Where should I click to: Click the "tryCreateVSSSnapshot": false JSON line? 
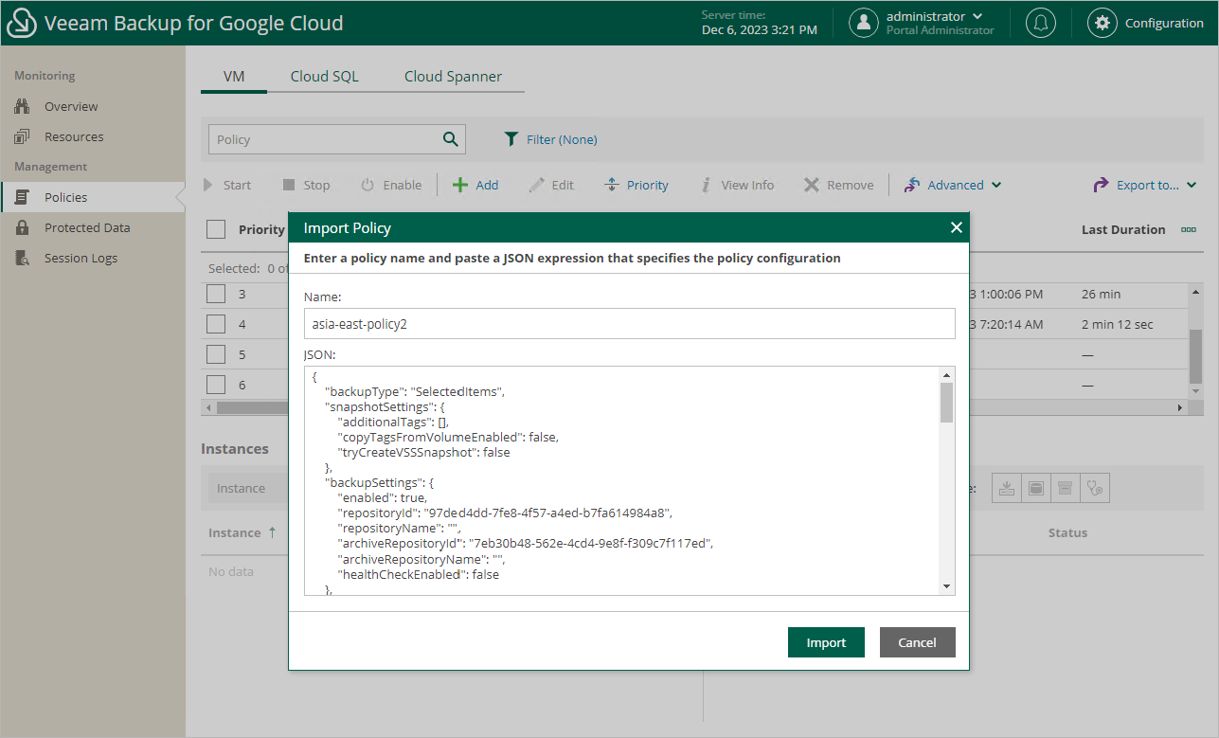pyautogui.click(x=424, y=452)
